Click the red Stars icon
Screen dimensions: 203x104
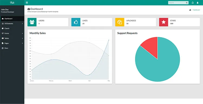164,22
